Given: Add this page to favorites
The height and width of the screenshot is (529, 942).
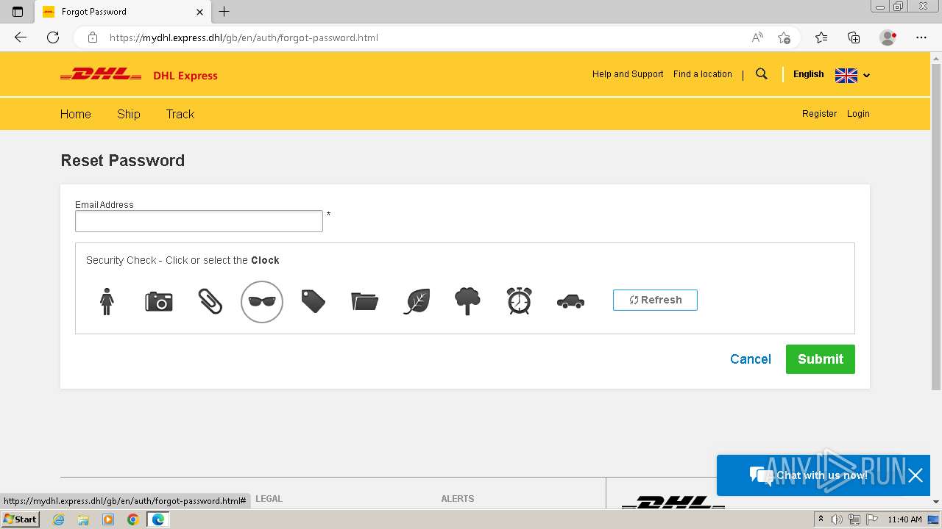Looking at the screenshot, I should tap(784, 37).
